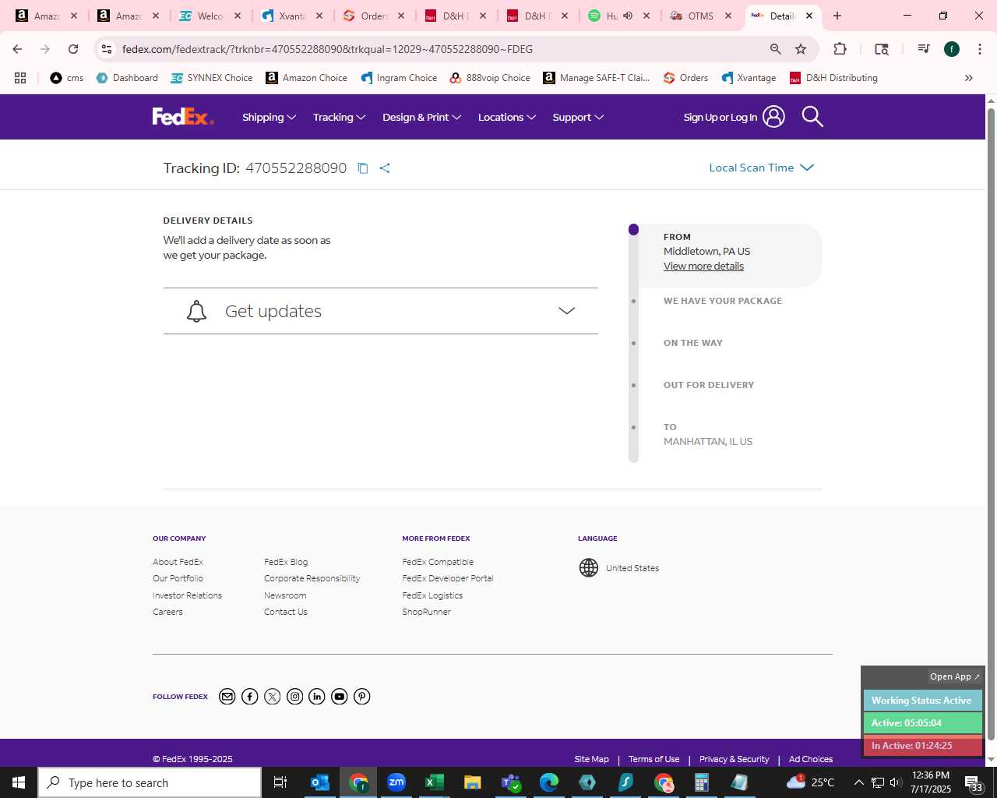Open the notification center icon

(974, 782)
